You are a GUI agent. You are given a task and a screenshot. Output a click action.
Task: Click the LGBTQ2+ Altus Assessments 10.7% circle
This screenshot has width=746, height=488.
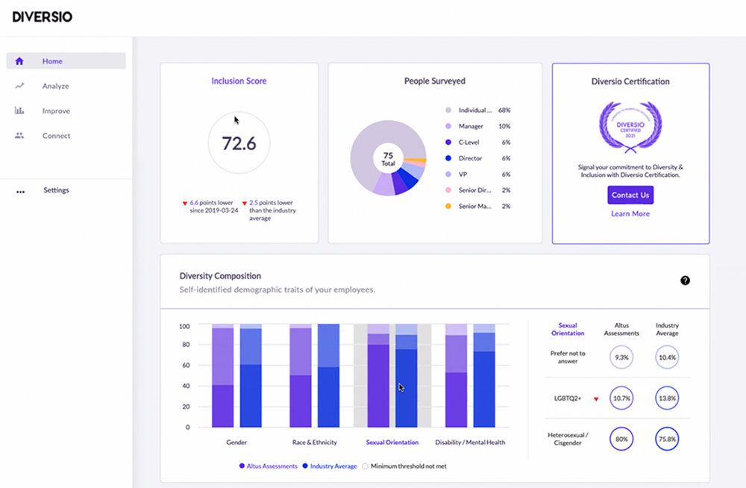tap(621, 398)
